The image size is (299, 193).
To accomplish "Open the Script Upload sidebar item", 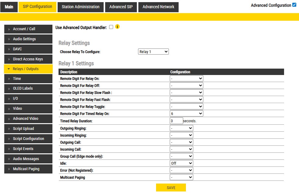I will click(x=28, y=129).
